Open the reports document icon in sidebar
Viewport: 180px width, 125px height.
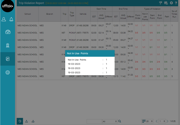pos(8,59)
